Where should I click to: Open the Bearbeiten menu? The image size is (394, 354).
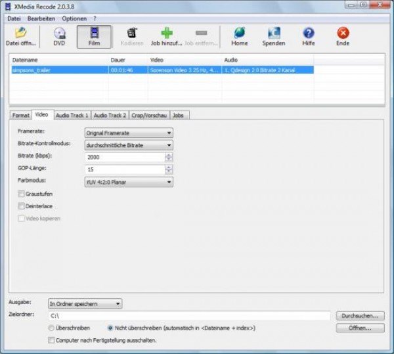(42, 18)
